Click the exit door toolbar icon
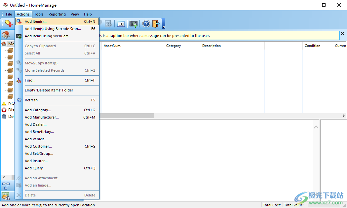Viewport: 347px width, 208px height. [156, 24]
